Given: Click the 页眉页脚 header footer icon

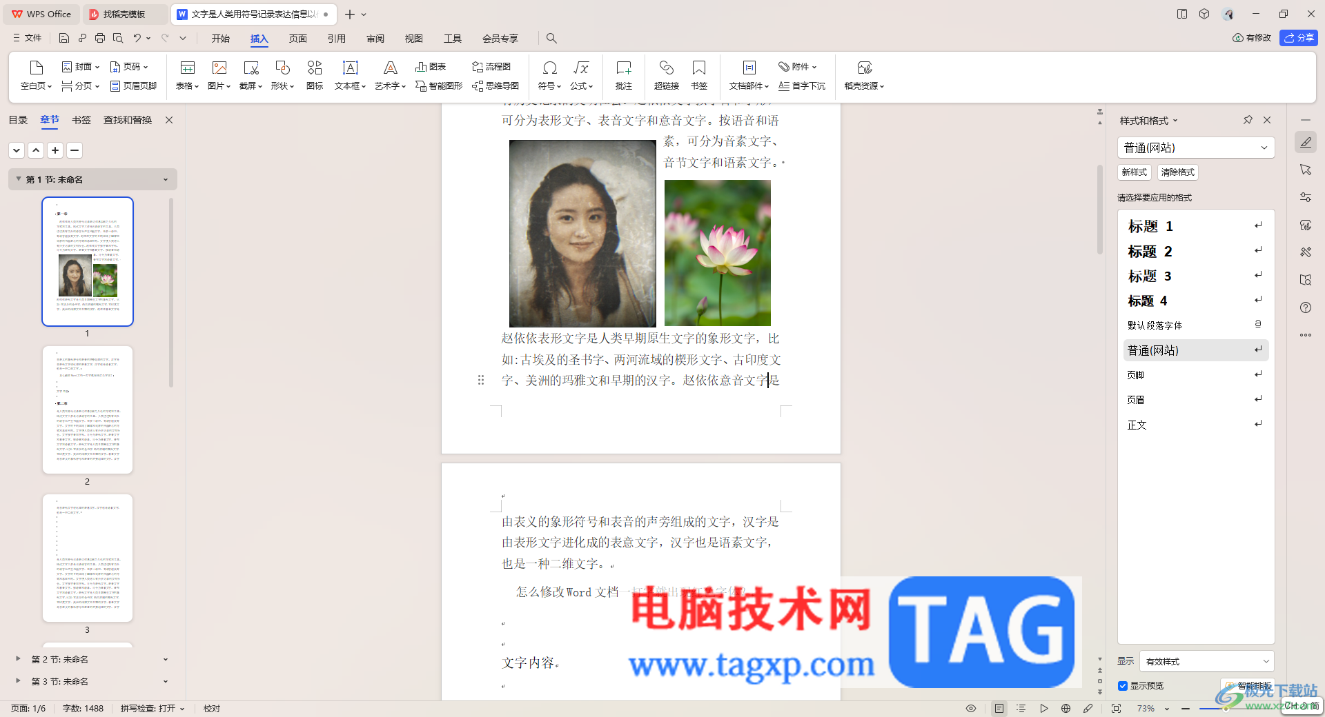Looking at the screenshot, I should pyautogui.click(x=134, y=86).
